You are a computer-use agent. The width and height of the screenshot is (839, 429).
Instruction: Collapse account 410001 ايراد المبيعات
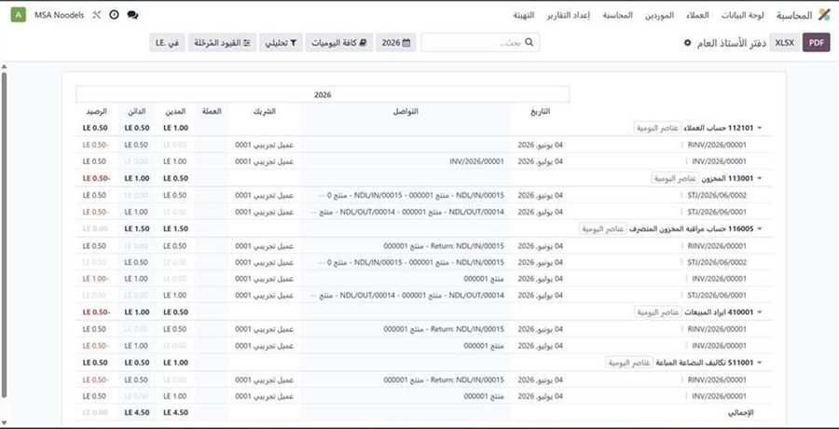pos(760,312)
